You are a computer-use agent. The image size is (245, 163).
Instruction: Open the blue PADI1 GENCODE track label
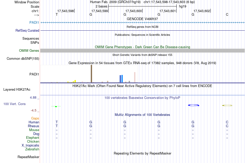pyautogui.click(x=34, y=22)
